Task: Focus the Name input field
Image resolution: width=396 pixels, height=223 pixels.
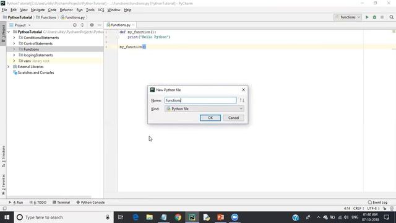Action: click(x=200, y=100)
